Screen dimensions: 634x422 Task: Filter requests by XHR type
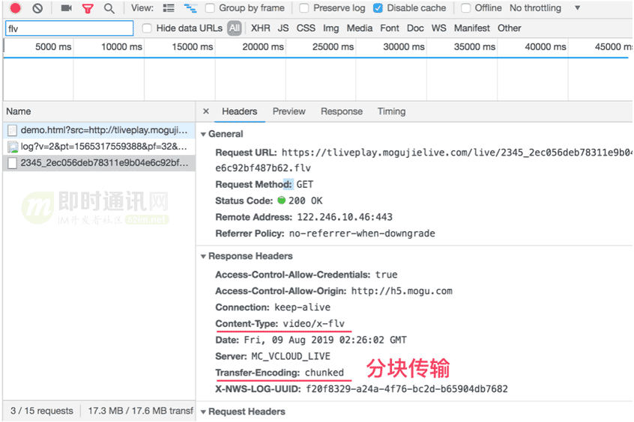point(260,28)
